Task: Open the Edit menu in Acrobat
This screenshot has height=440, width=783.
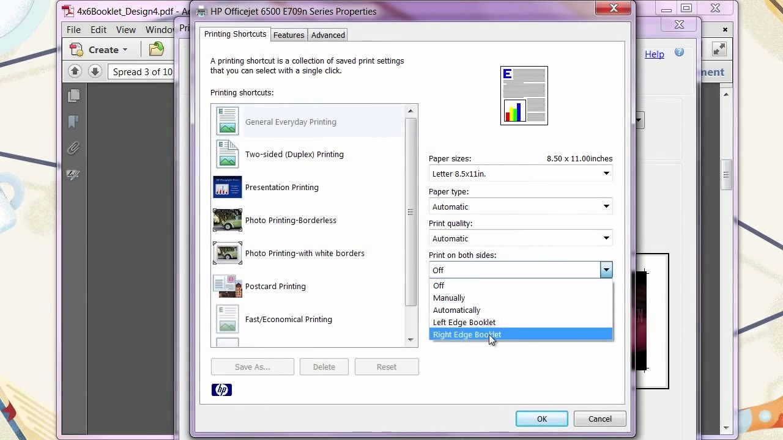Action: coord(98,29)
